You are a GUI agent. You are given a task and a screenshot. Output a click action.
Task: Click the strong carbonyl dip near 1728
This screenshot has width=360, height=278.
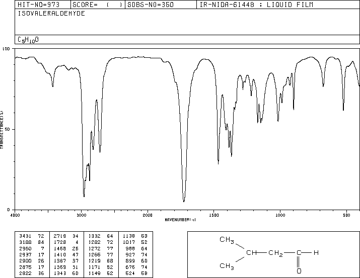coord(184,201)
